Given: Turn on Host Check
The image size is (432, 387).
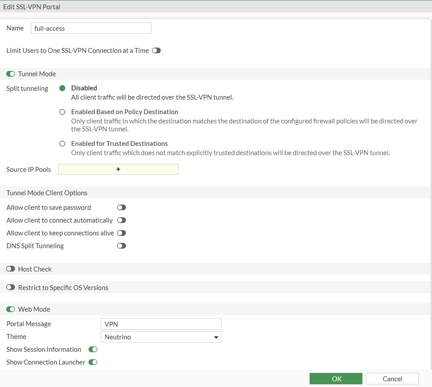Looking at the screenshot, I should pos(11,269).
